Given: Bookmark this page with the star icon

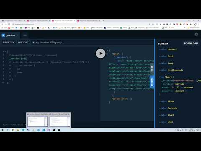Looking at the screenshot, I should pyautogui.click(x=153, y=24).
